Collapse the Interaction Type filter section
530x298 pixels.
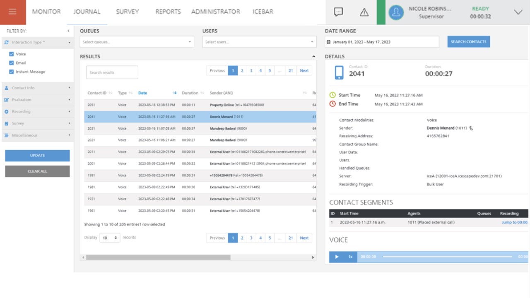pyautogui.click(x=69, y=42)
